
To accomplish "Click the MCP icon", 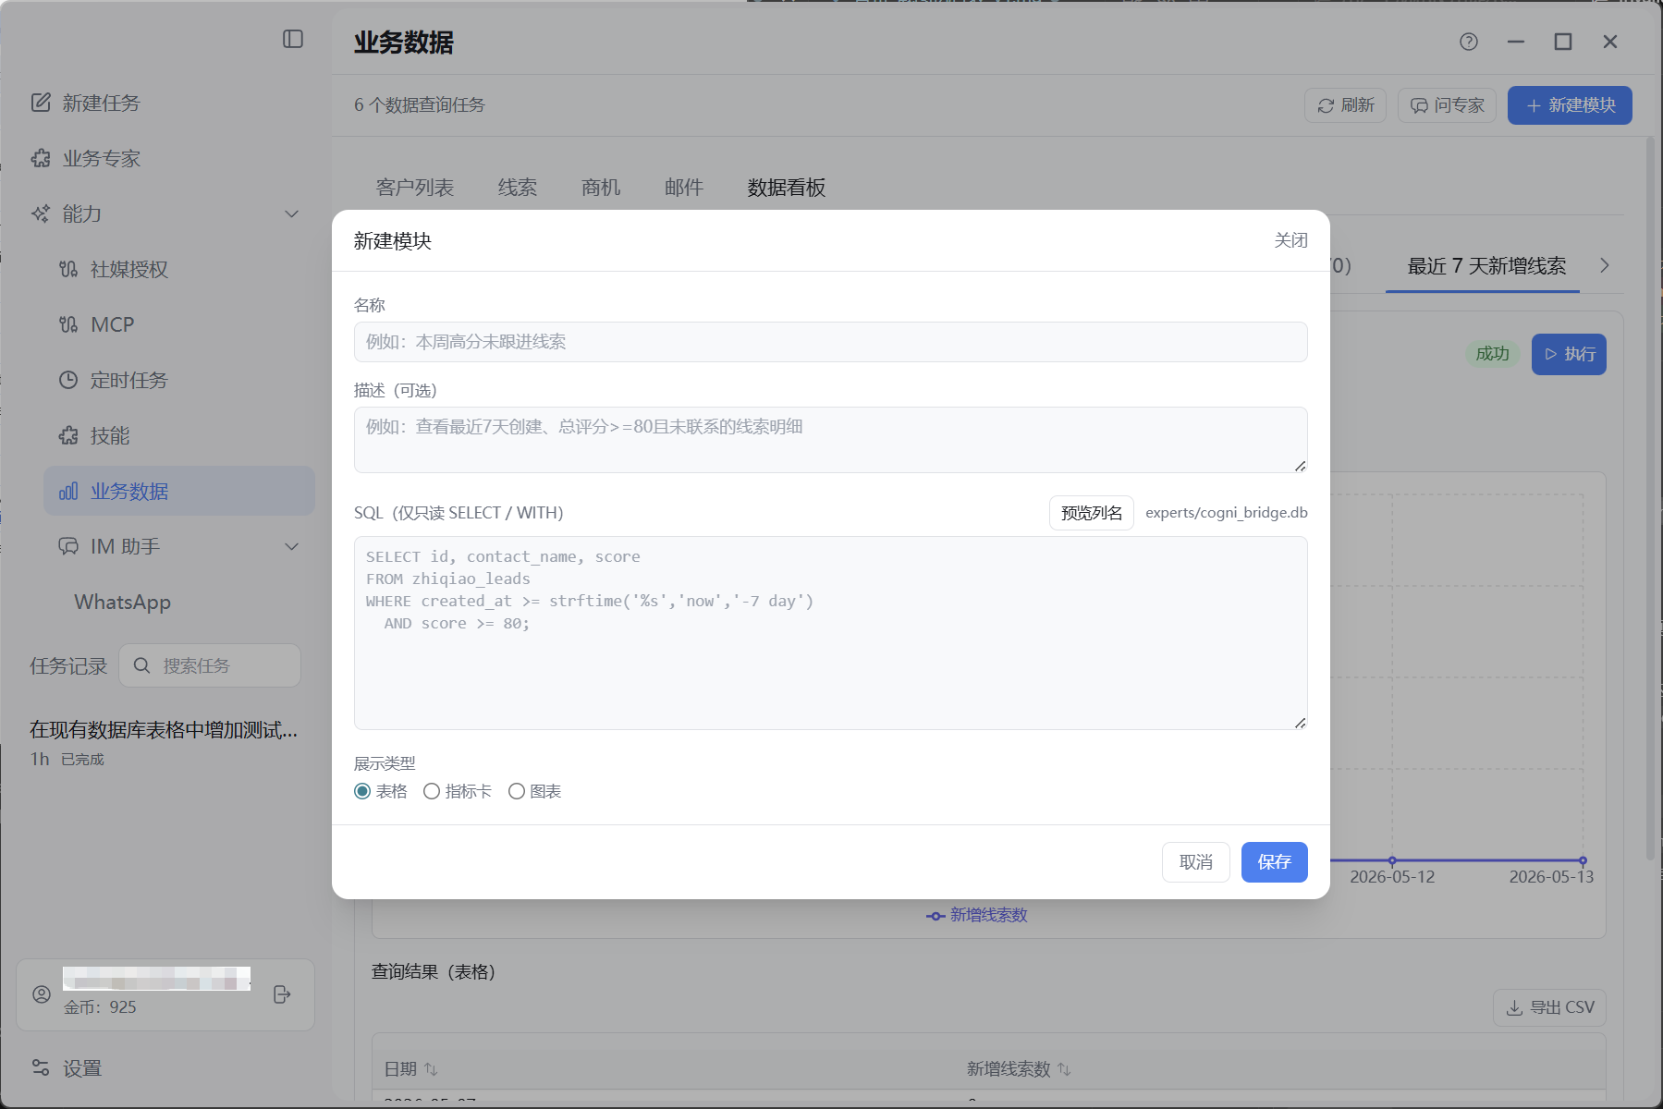I will [x=68, y=324].
